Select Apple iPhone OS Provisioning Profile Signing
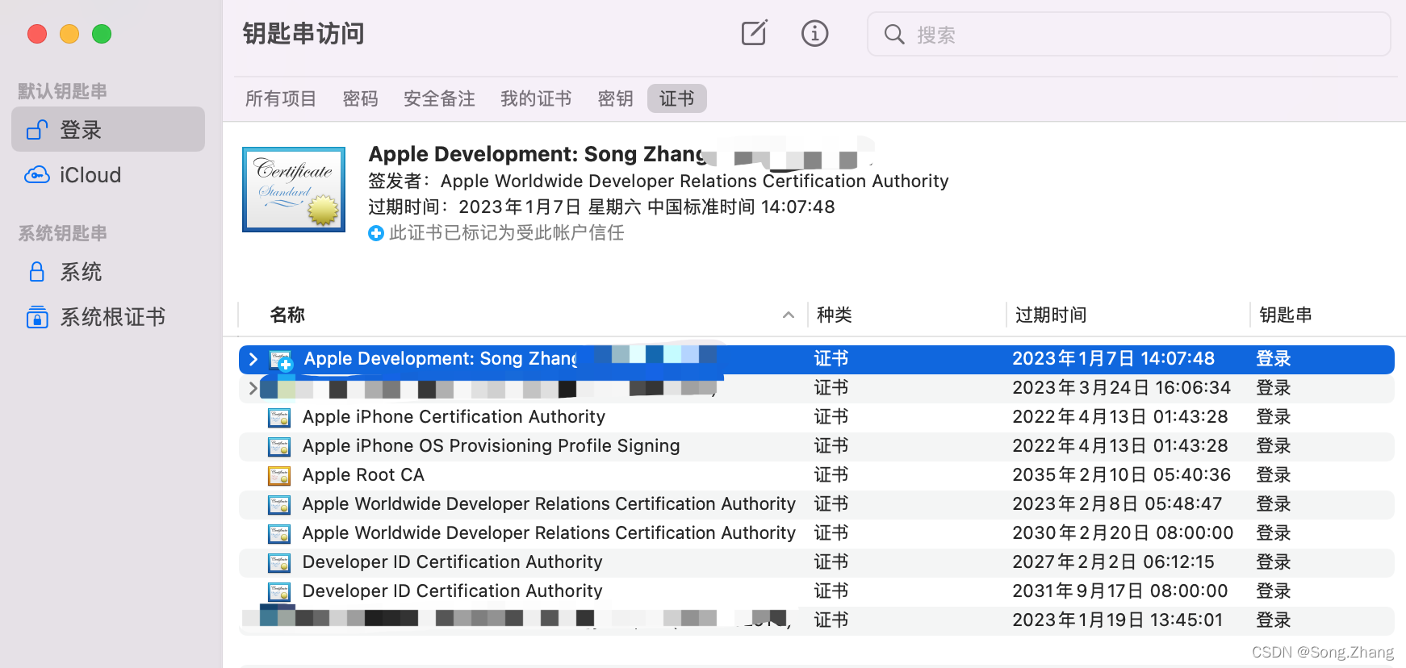The width and height of the screenshot is (1406, 668). click(x=817, y=446)
